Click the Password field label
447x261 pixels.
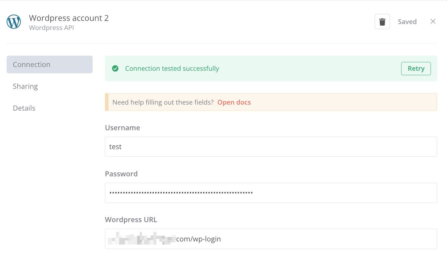coord(121,174)
